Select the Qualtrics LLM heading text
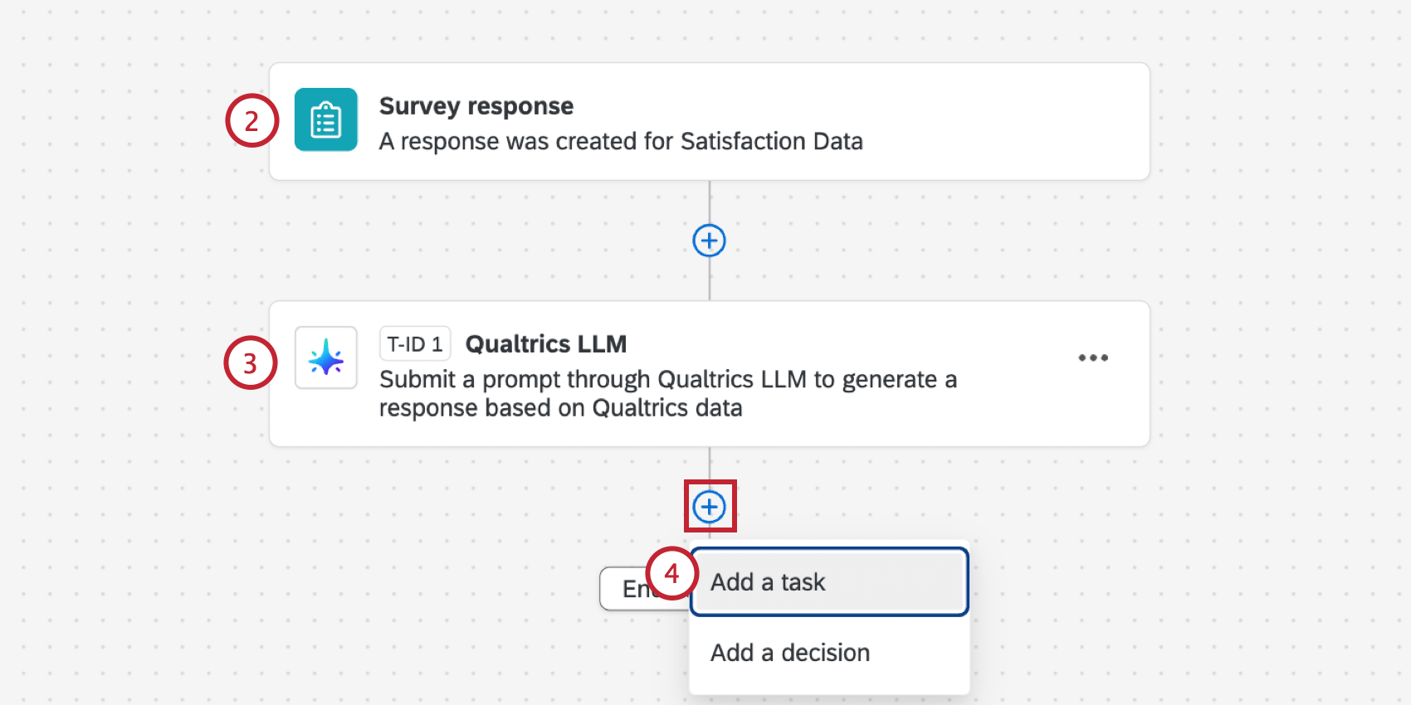This screenshot has width=1411, height=705. [x=545, y=343]
